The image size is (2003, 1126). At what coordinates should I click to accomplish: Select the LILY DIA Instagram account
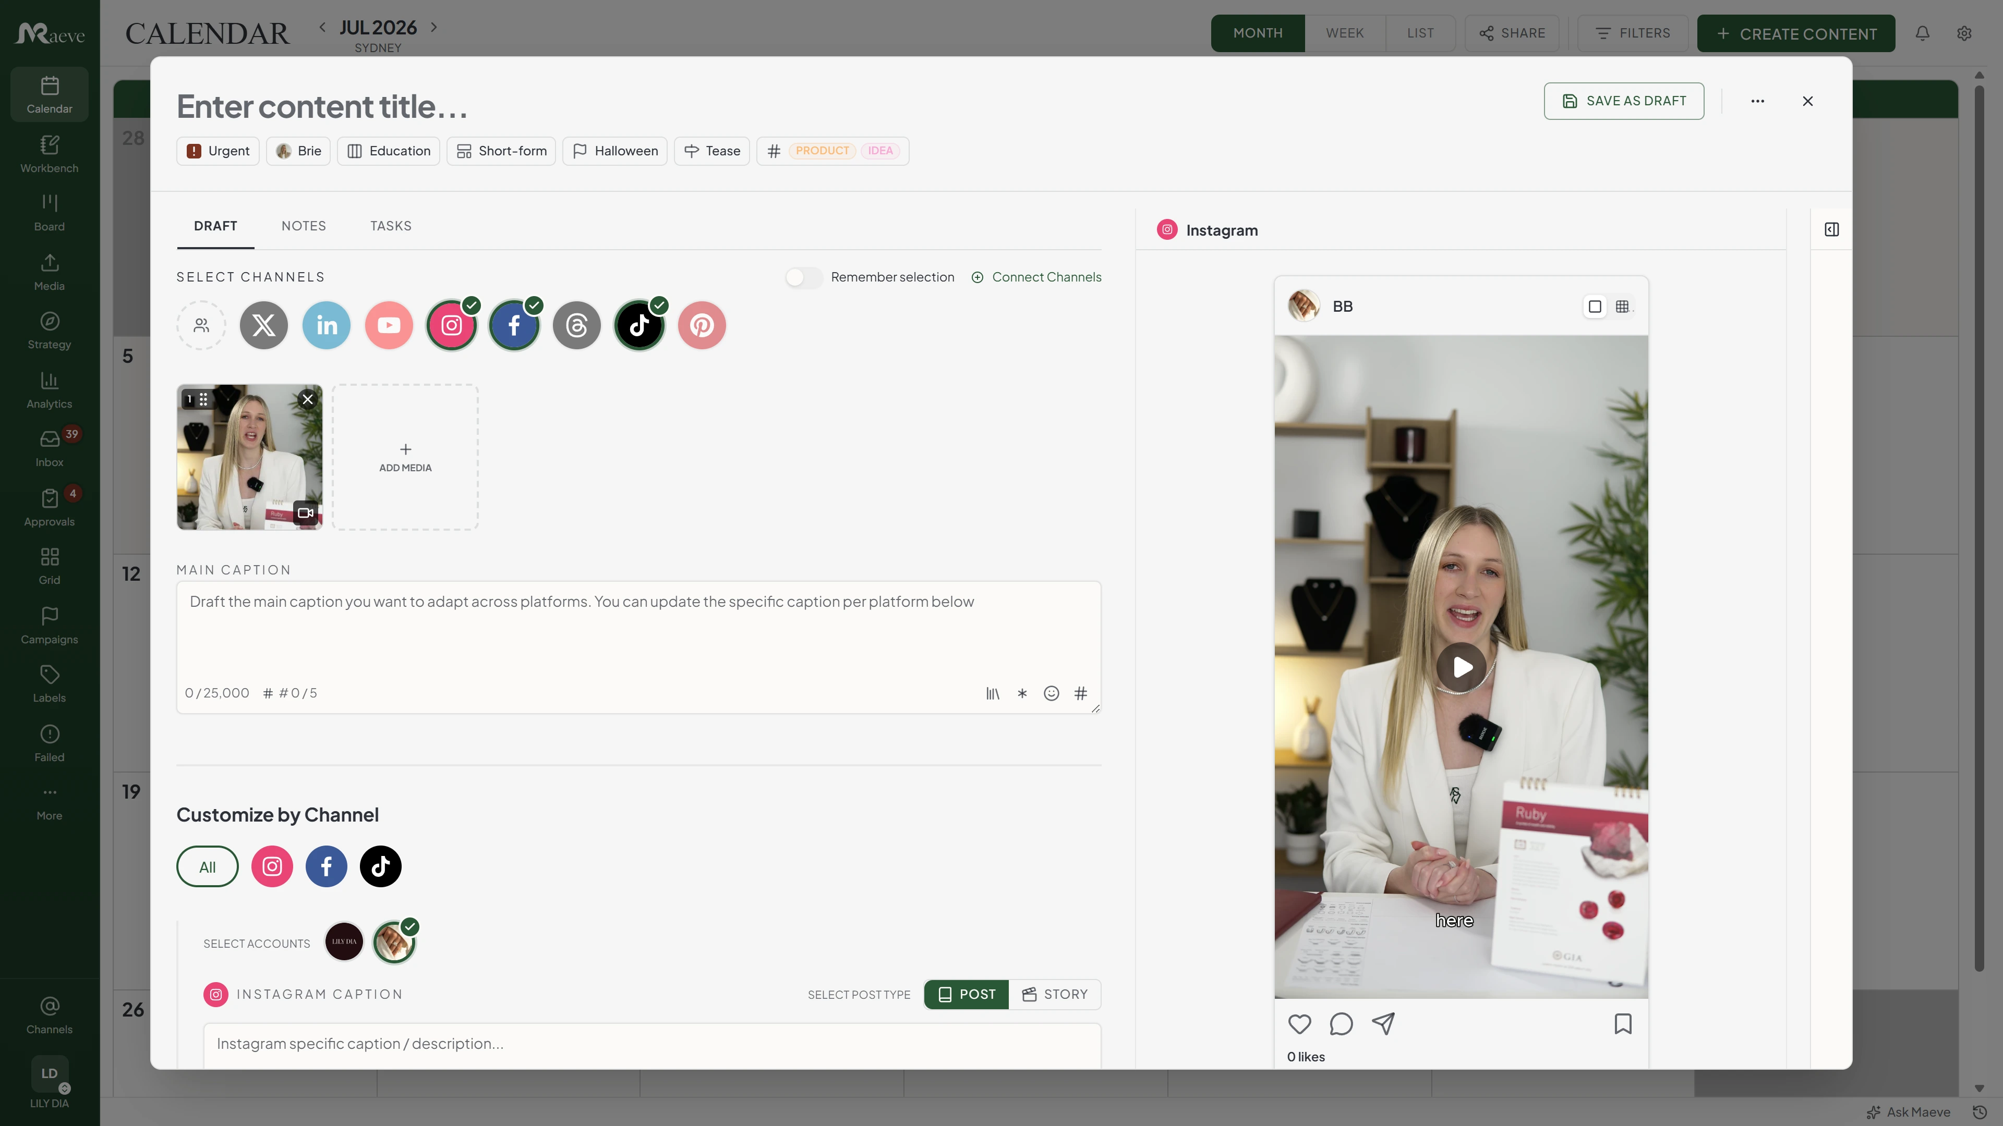(x=344, y=942)
